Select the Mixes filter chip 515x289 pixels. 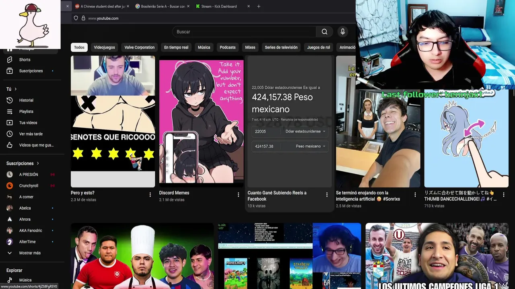coord(250,47)
